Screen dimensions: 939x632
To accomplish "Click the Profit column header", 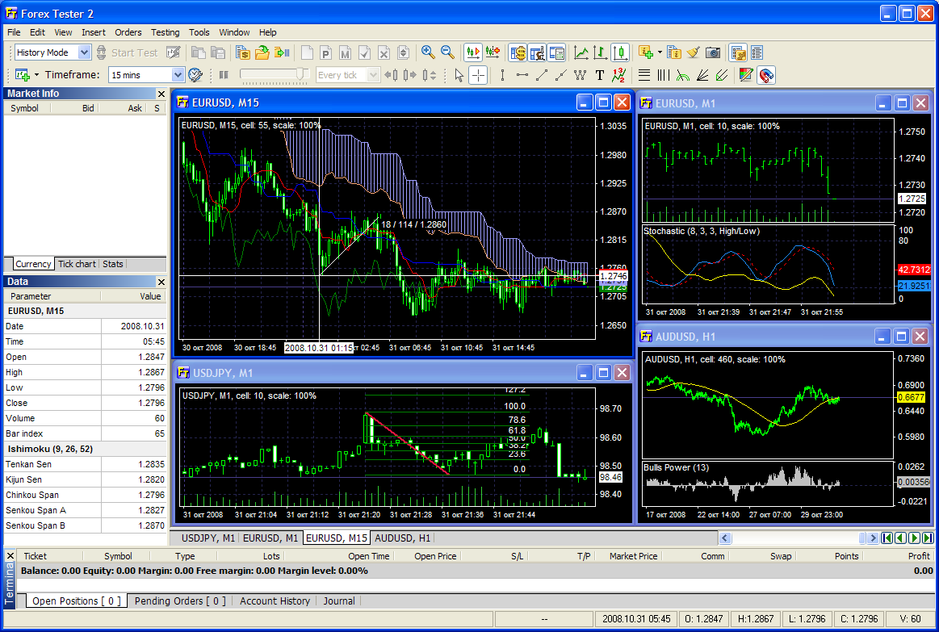I will coord(918,556).
